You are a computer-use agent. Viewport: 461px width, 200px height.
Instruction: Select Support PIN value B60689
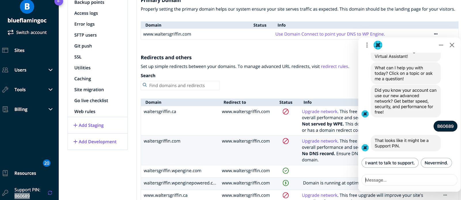[x=22, y=196]
